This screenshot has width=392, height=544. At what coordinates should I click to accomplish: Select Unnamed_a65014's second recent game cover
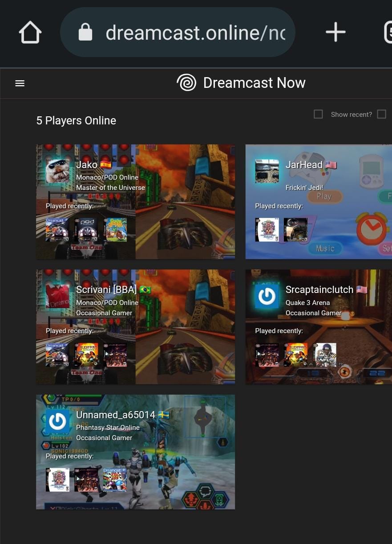point(86,480)
